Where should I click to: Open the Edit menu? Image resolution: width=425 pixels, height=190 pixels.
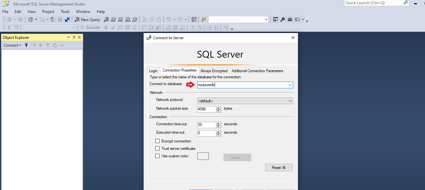18,11
